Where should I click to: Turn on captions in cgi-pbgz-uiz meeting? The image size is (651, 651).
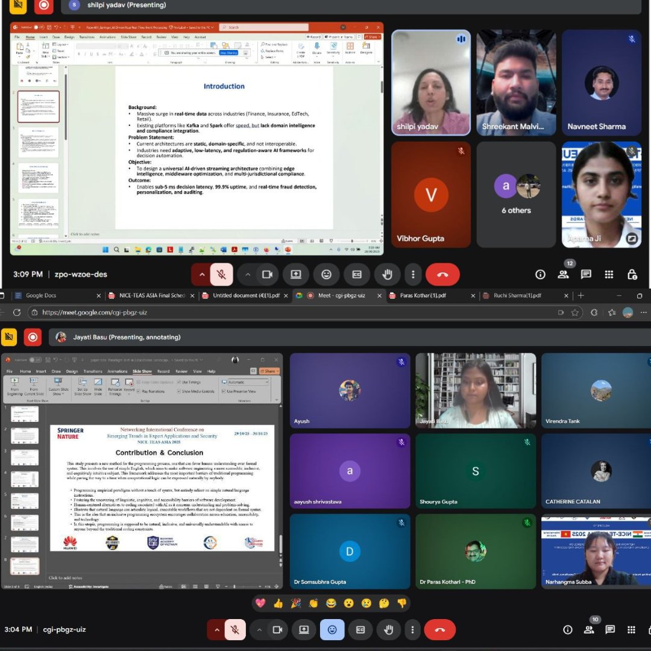point(360,630)
